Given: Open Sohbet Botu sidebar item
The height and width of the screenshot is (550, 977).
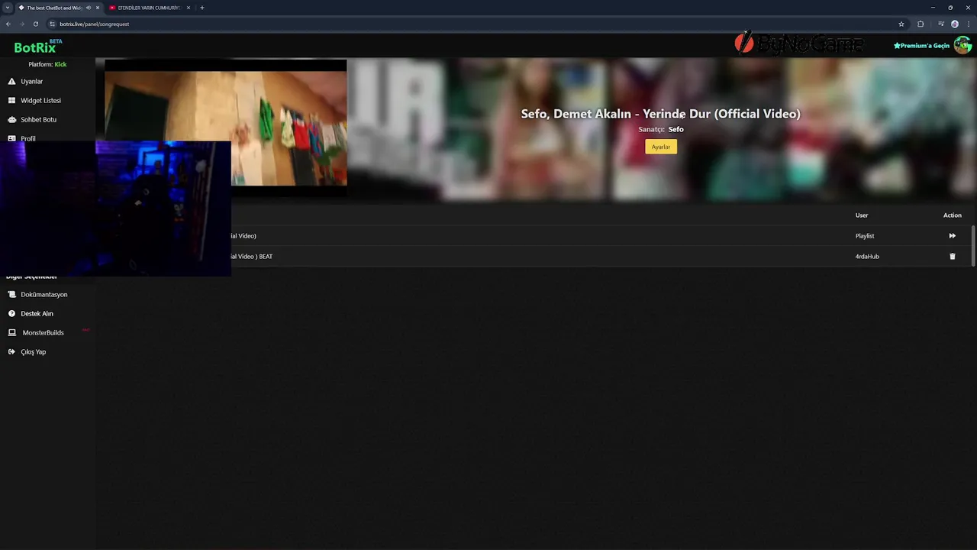Looking at the screenshot, I should pos(38,119).
